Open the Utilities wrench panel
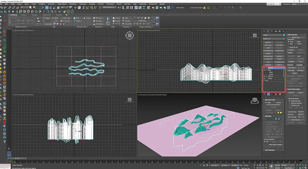The height and width of the screenshot is (169, 308). click(283, 31)
